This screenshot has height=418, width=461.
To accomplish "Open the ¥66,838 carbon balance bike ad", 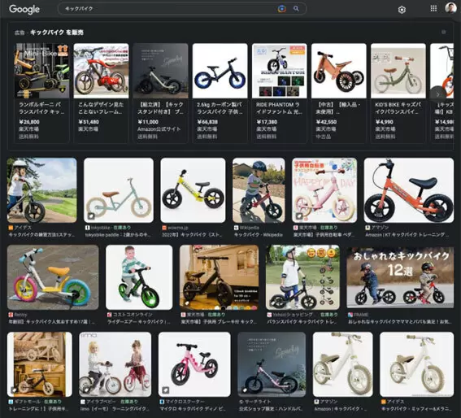I will (x=220, y=93).
